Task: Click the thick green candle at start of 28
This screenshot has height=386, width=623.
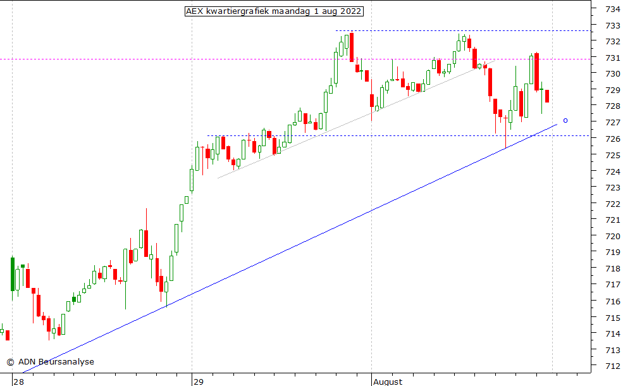Action: point(12,274)
